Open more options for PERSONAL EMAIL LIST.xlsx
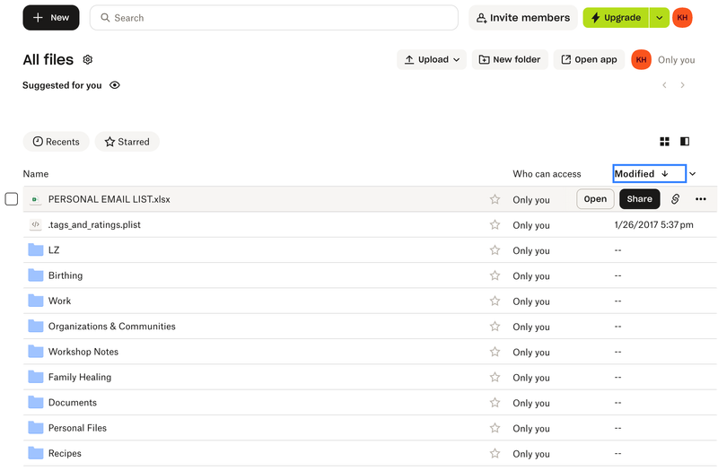The width and height of the screenshot is (718, 471). 701,199
